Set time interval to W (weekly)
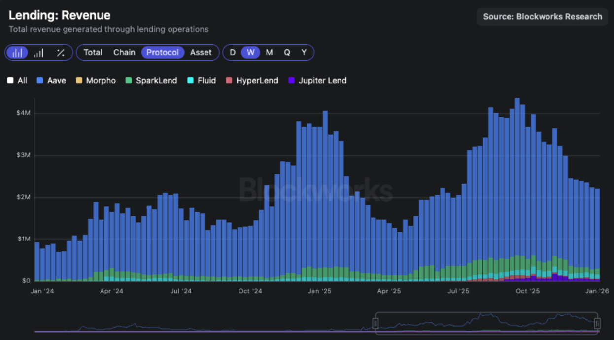614x340 pixels. click(x=250, y=53)
